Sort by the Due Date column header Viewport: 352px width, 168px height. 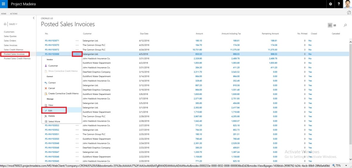coord(144,34)
